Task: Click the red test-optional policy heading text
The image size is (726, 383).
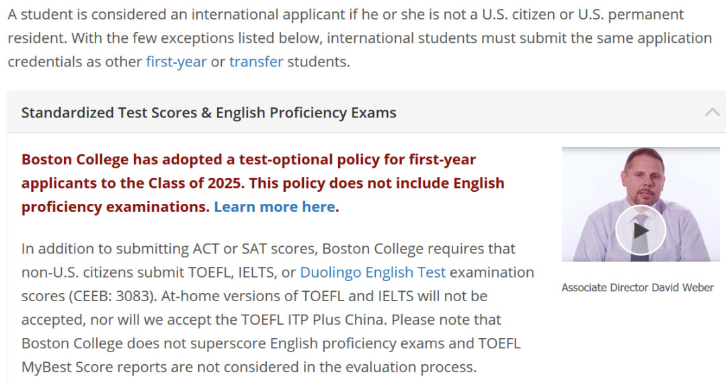Action: click(263, 183)
